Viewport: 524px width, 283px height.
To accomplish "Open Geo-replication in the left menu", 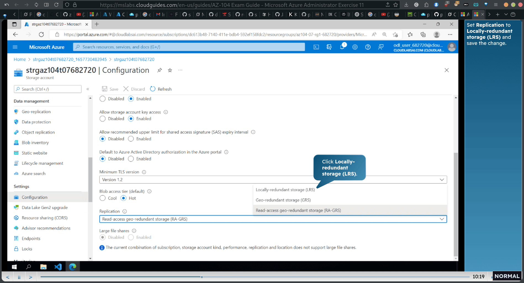I will pos(36,112).
